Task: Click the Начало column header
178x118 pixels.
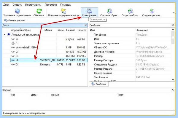Action: [71, 30]
